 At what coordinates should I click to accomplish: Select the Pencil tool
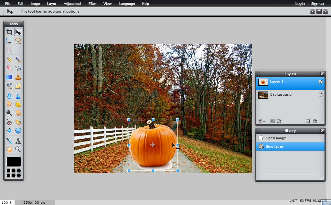[x=9, y=59]
